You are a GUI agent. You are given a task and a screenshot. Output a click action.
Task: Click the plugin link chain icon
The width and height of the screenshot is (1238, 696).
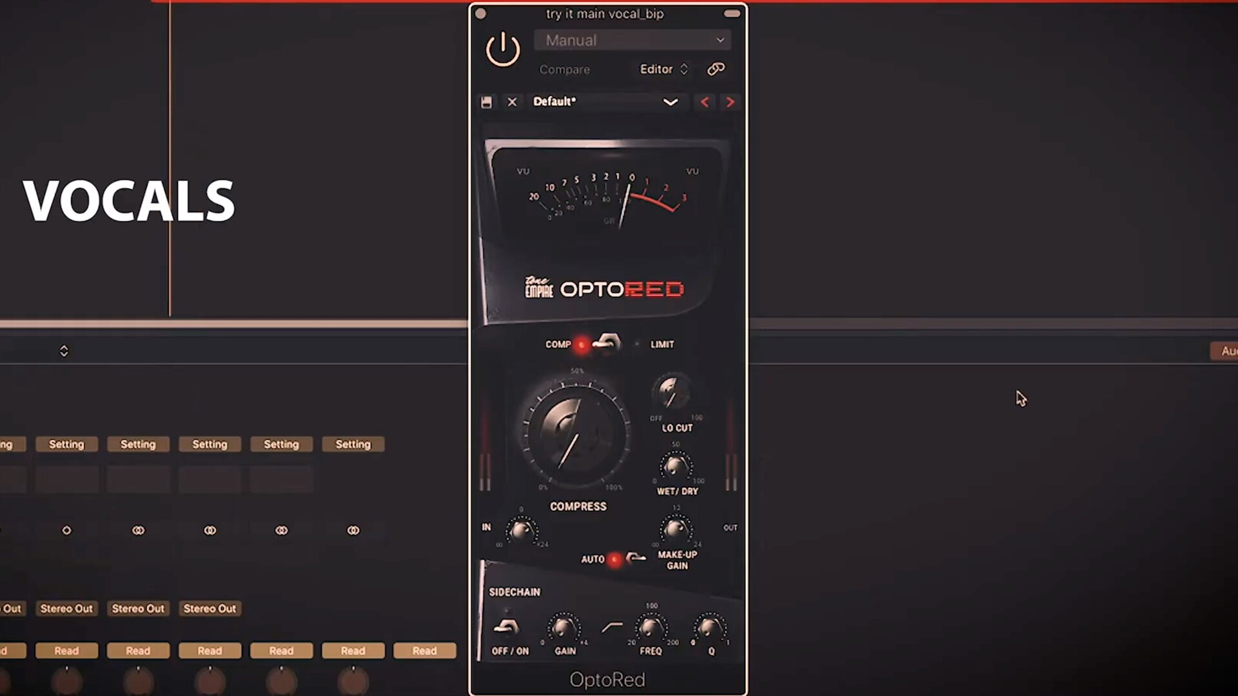coord(716,69)
